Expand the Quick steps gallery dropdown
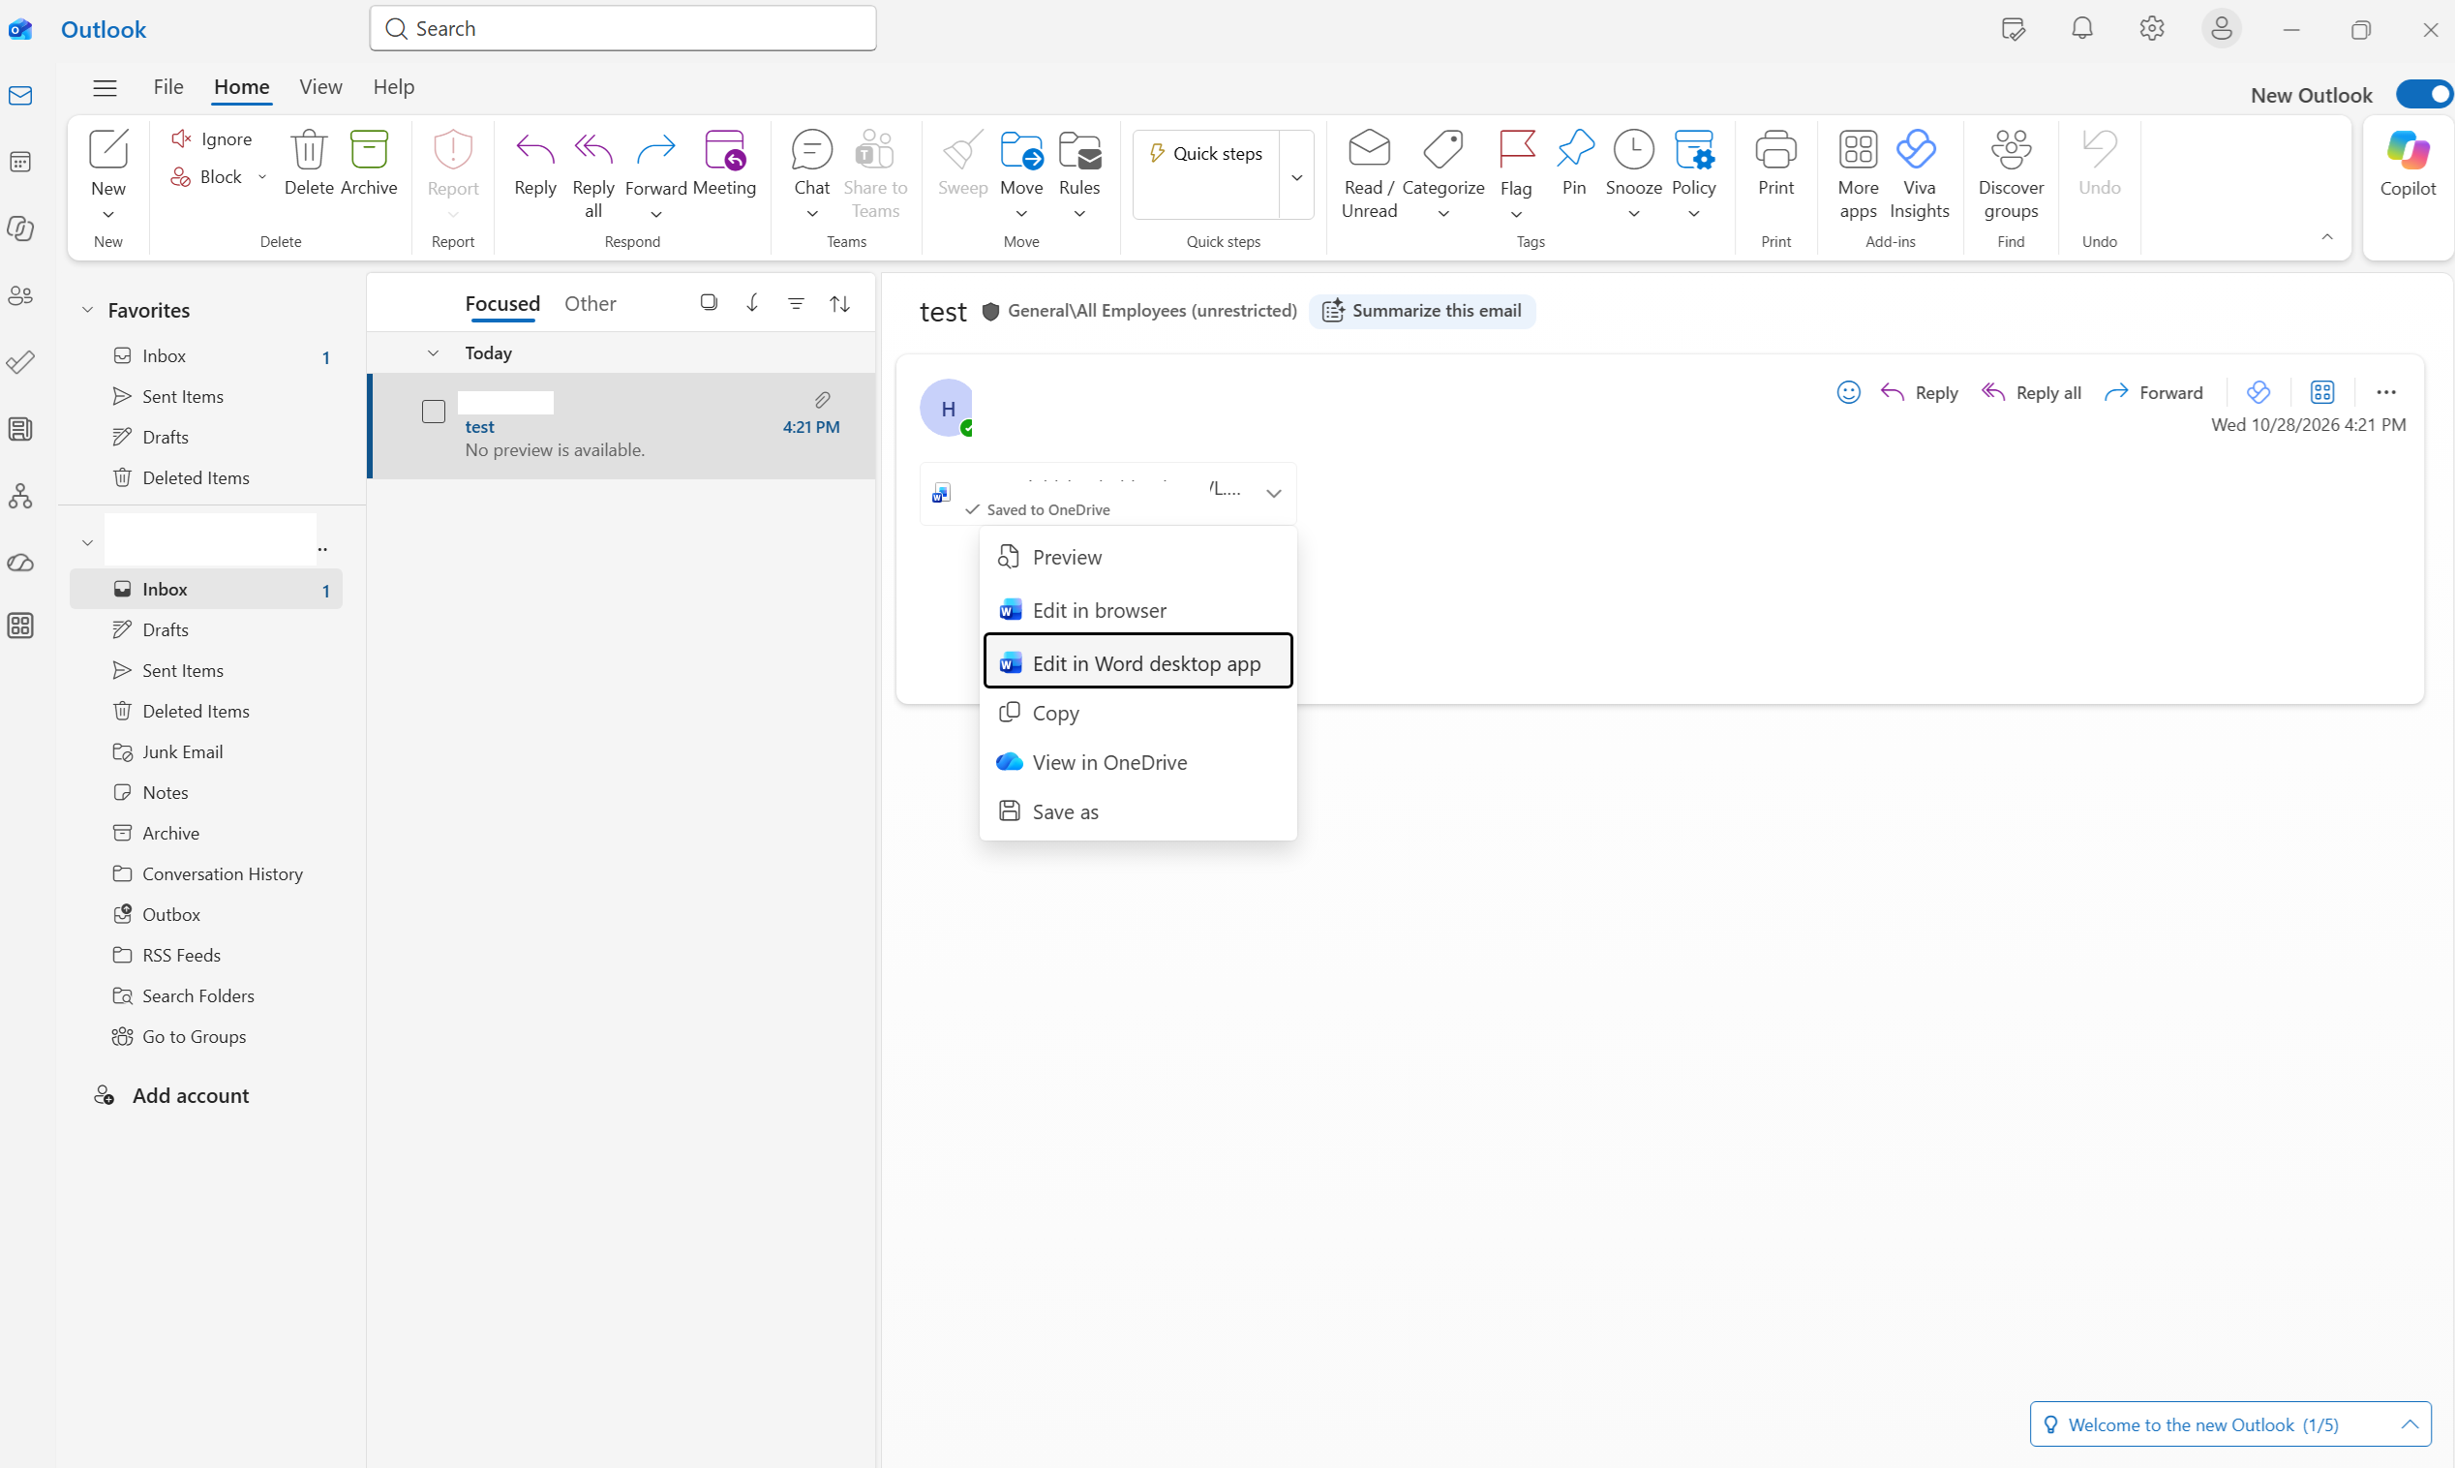2455x1468 pixels. [1296, 177]
